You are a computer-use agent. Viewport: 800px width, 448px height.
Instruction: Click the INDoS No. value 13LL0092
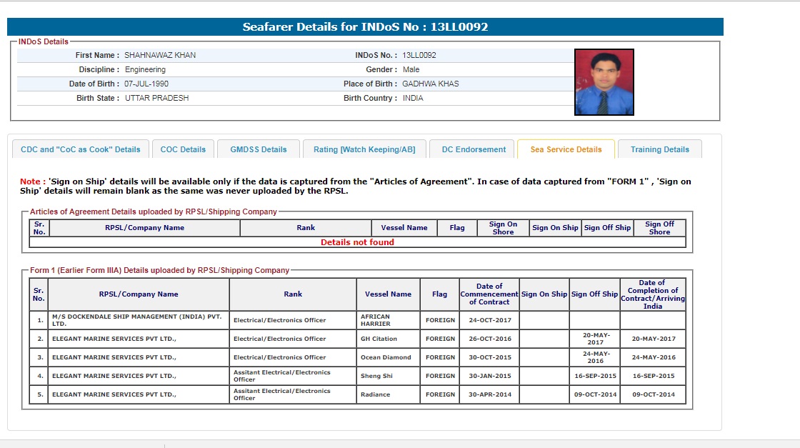pyautogui.click(x=419, y=55)
